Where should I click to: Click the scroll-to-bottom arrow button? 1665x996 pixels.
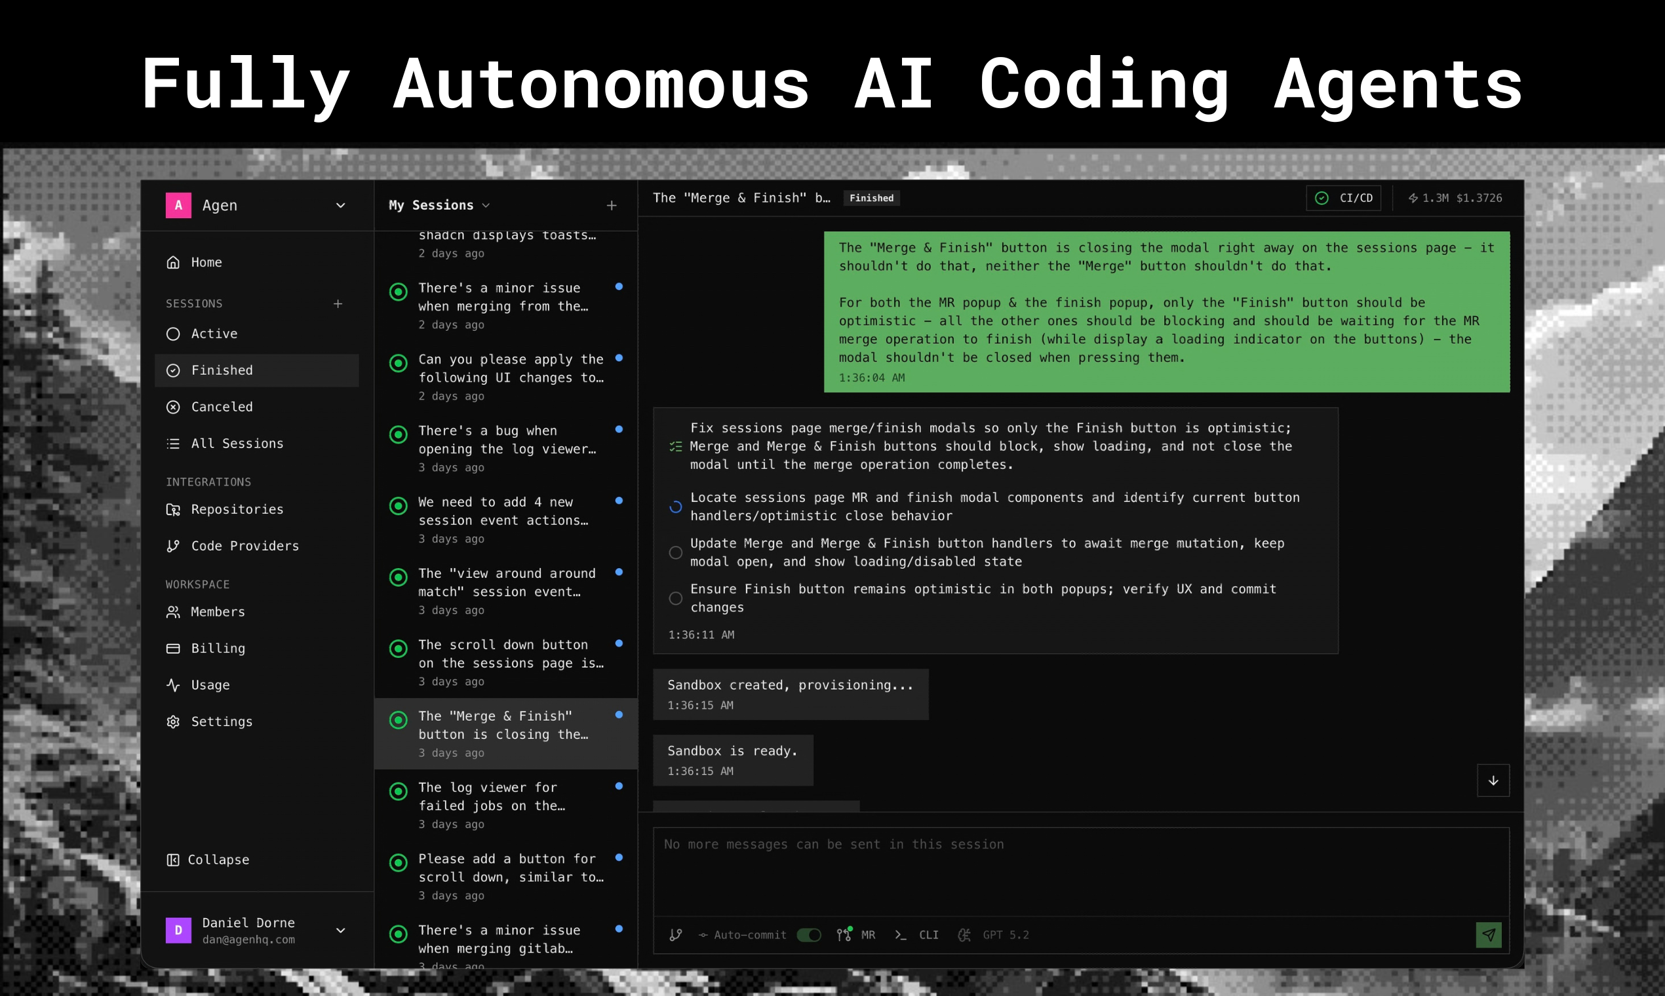point(1493,780)
